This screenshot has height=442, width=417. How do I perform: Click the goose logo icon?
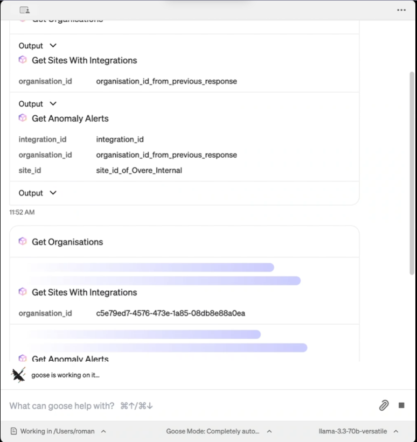pyautogui.click(x=18, y=375)
